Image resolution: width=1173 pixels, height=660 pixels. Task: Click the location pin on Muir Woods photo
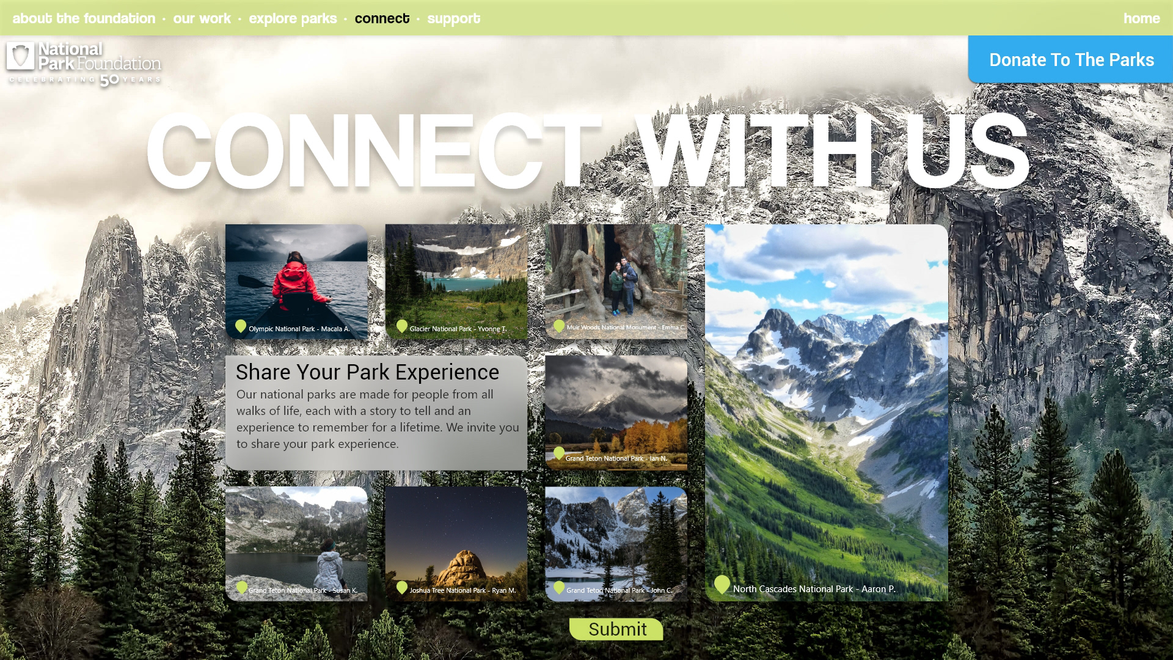pos(558,326)
